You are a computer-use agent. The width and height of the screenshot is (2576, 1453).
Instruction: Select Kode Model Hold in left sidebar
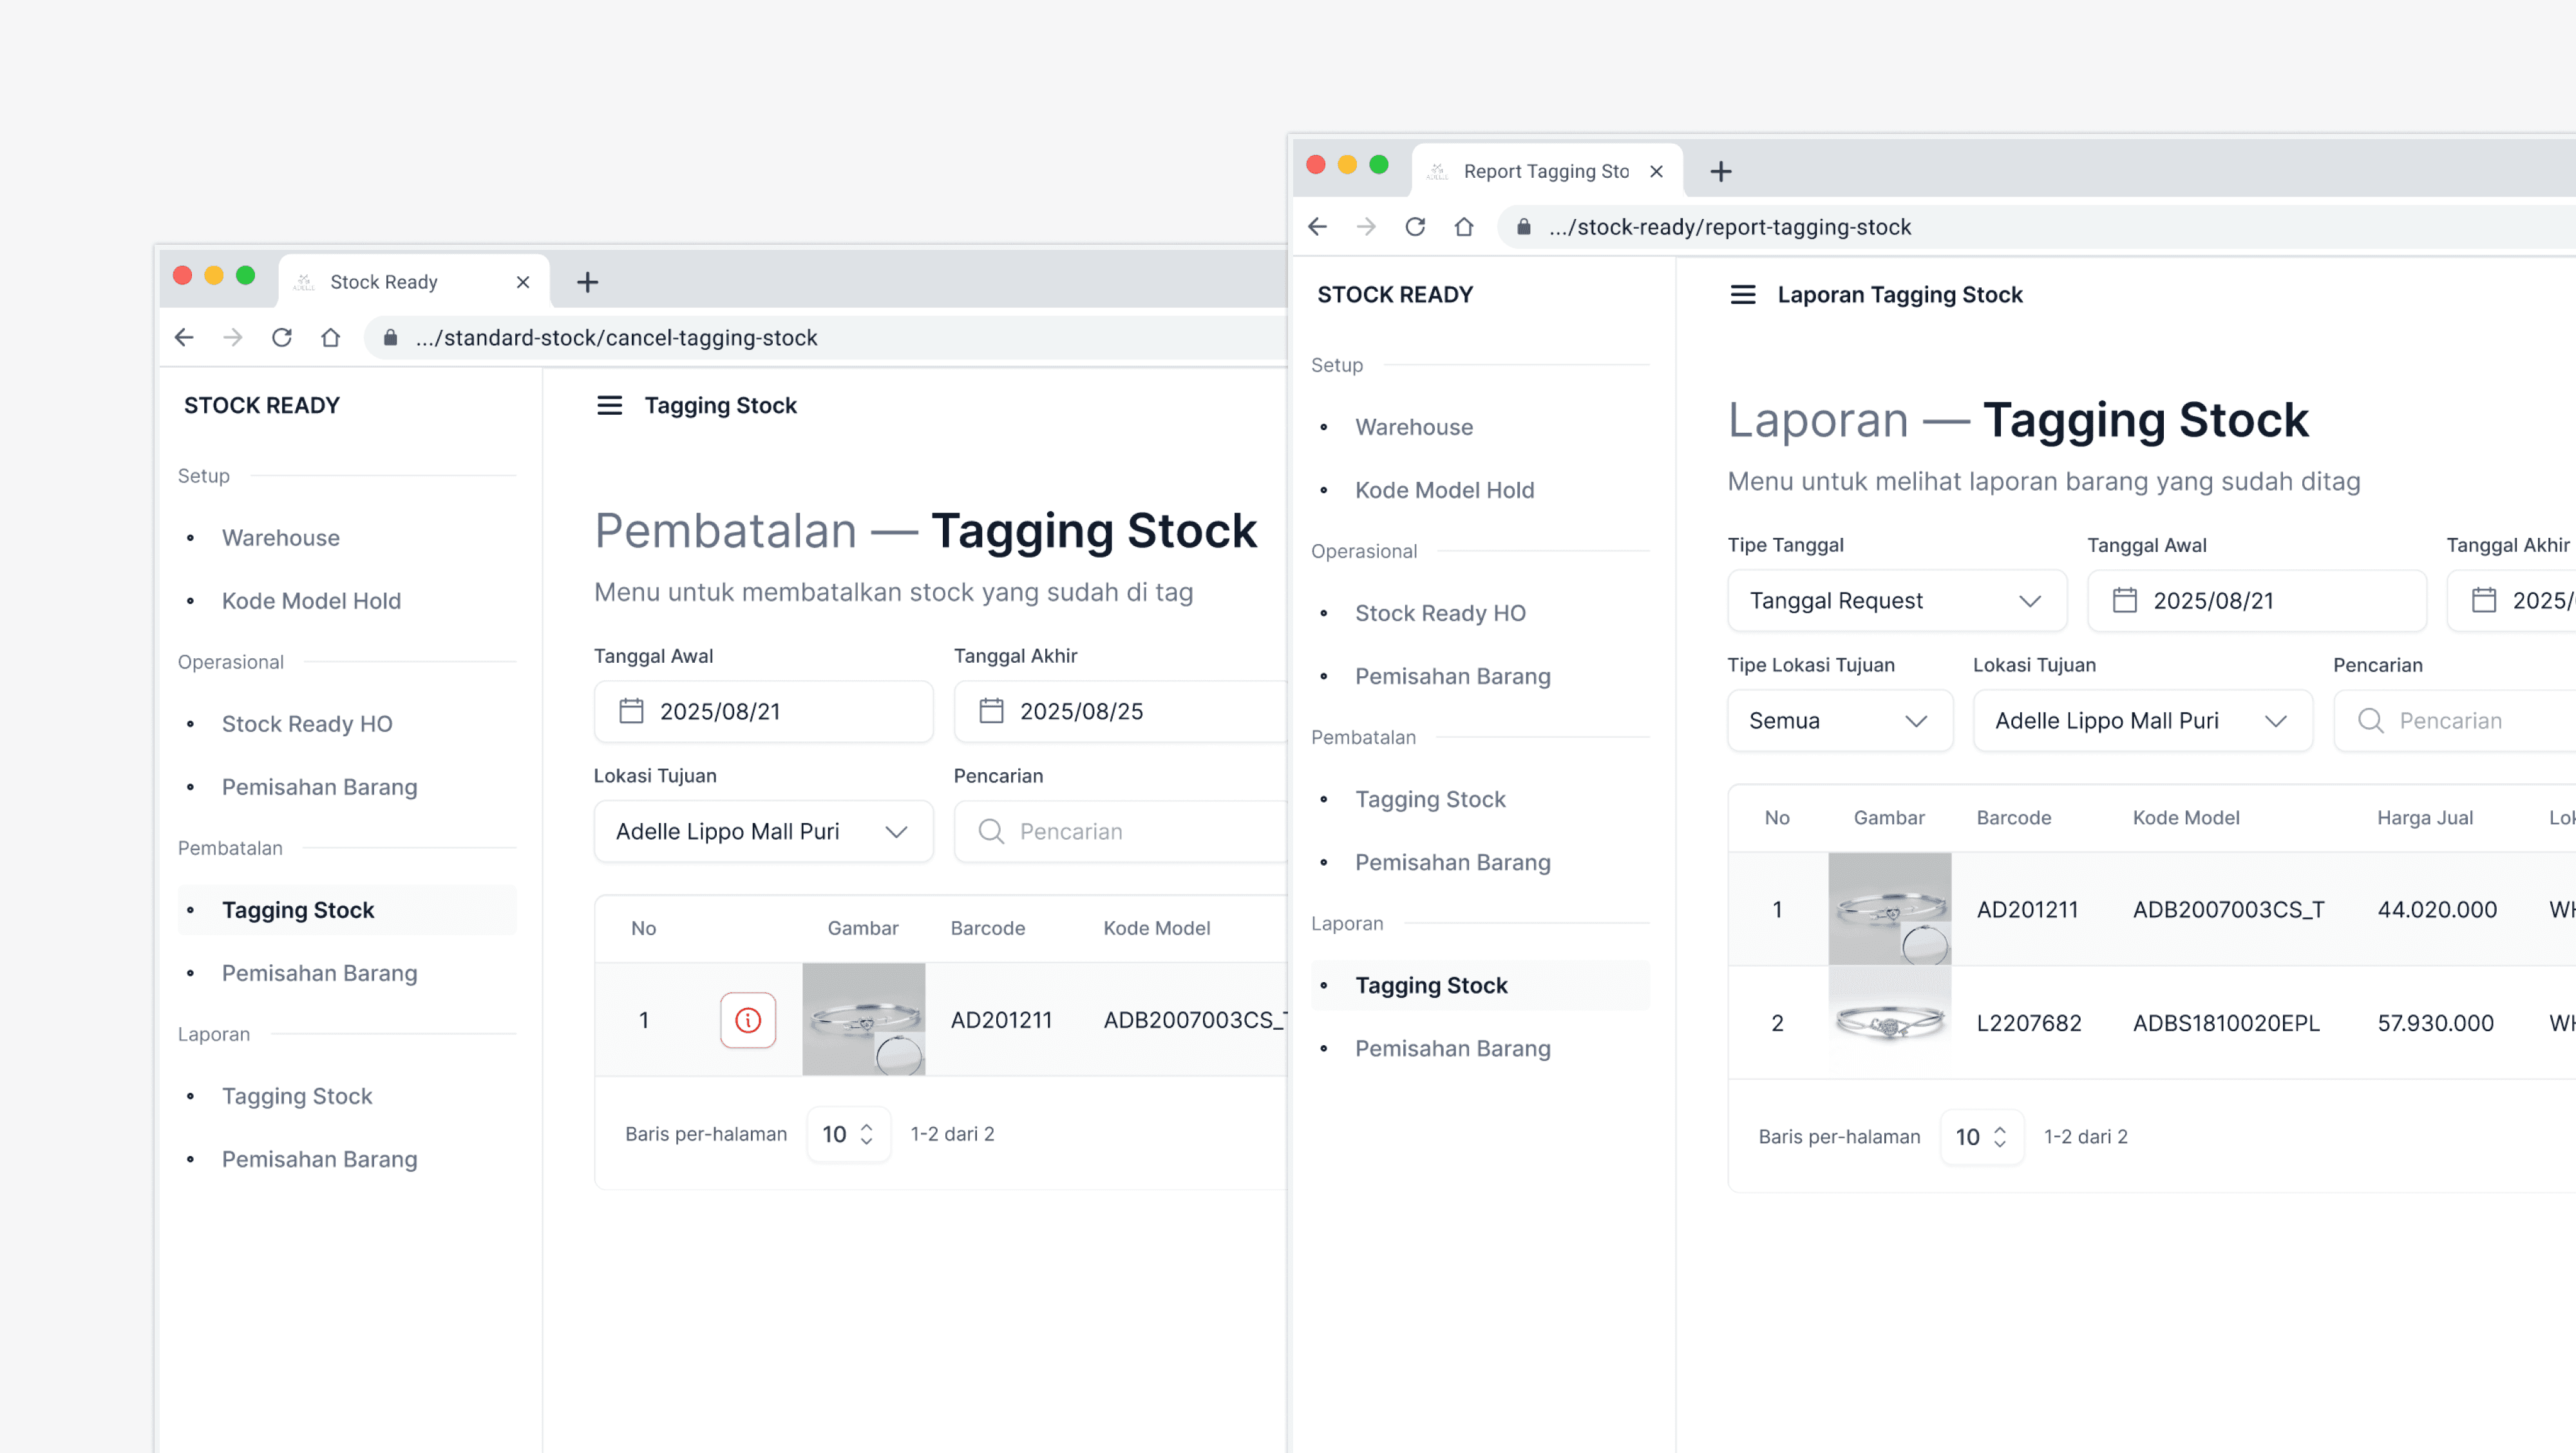(x=310, y=601)
